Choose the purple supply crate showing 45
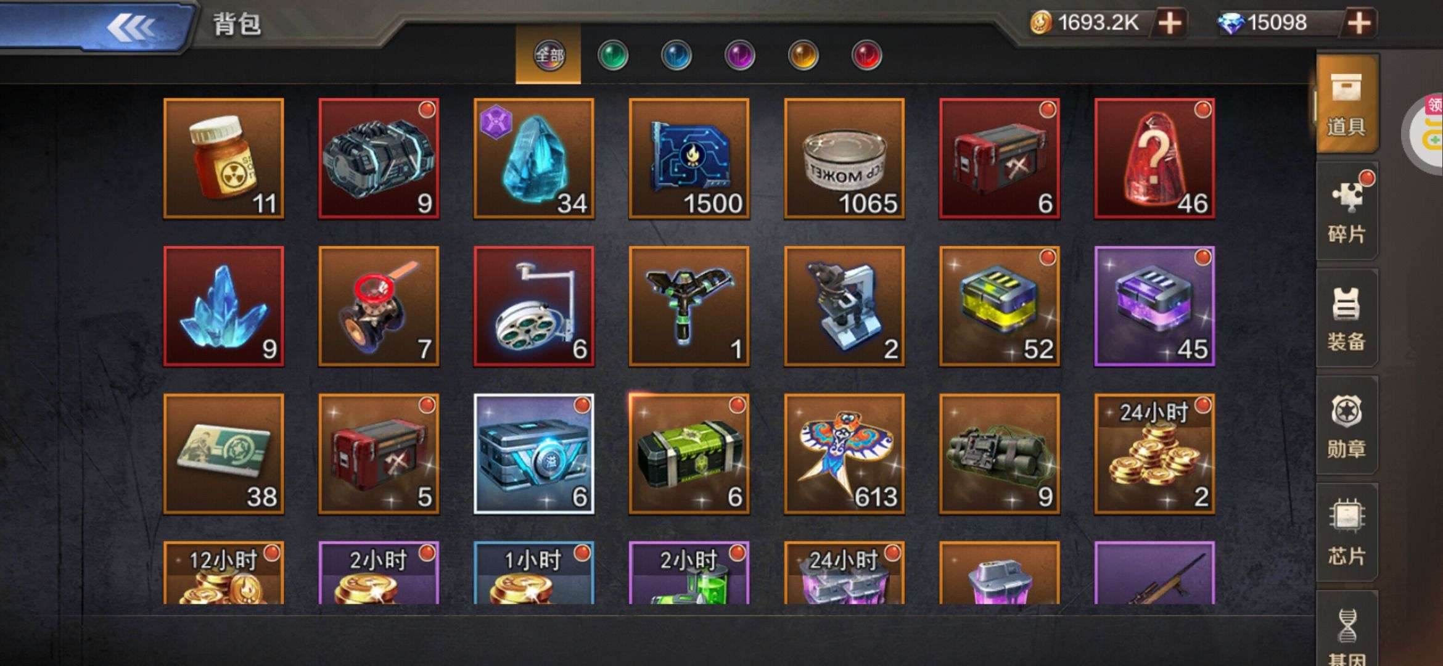Screen dimensions: 1443x666 click(x=1154, y=306)
